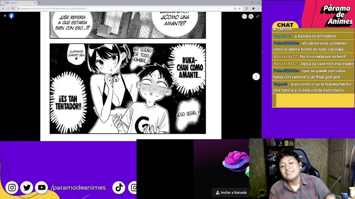Click 'No hizo nada por imbécil' chat message

pos(313,56)
